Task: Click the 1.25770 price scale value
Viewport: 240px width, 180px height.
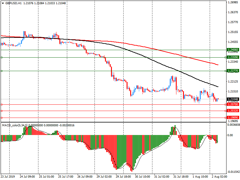Action: 233,22
